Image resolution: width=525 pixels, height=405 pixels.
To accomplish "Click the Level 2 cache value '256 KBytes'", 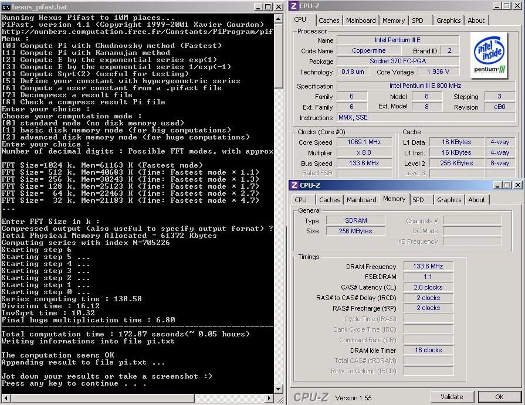I will (x=456, y=163).
